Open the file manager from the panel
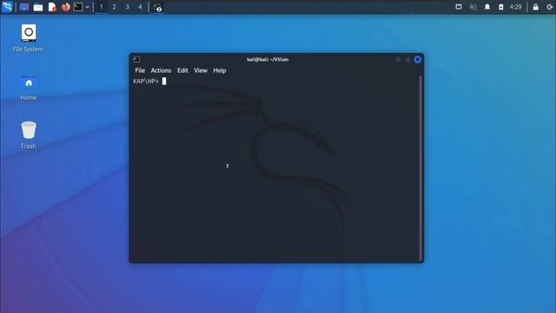The height and width of the screenshot is (313, 556). click(38, 7)
